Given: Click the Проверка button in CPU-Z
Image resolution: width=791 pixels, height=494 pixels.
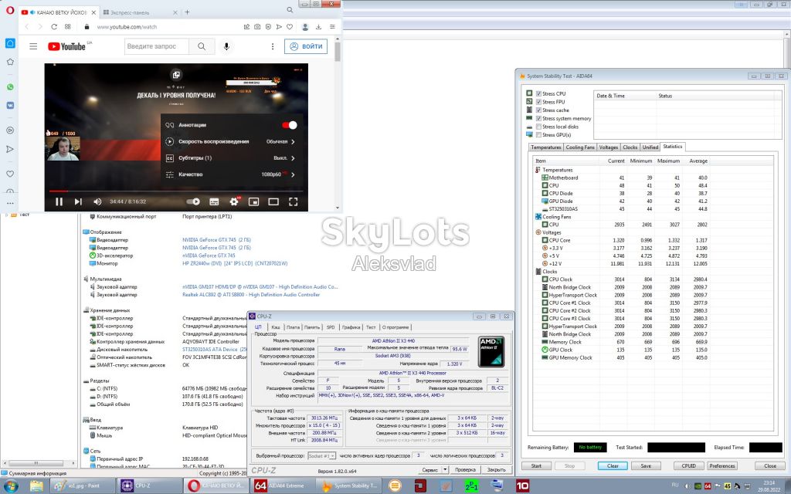Looking at the screenshot, I should (464, 469).
